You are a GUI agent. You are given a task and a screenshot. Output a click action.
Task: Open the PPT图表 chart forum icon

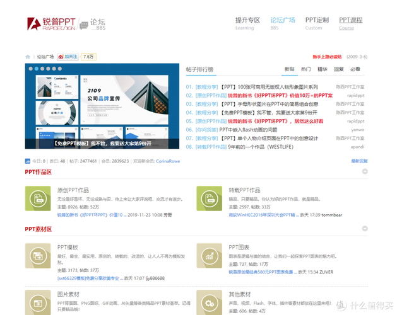coord(210,256)
